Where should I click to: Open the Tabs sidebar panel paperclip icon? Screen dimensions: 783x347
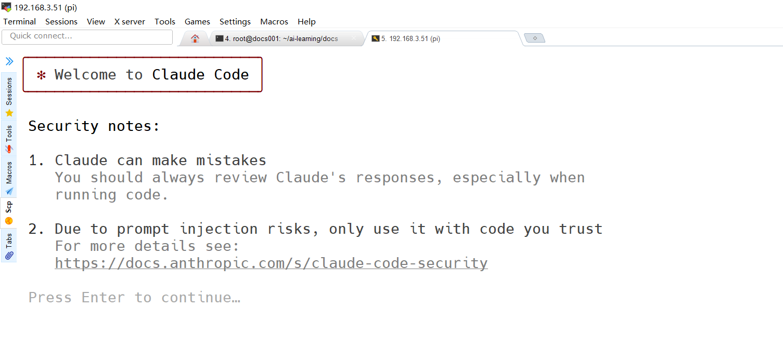pos(9,255)
